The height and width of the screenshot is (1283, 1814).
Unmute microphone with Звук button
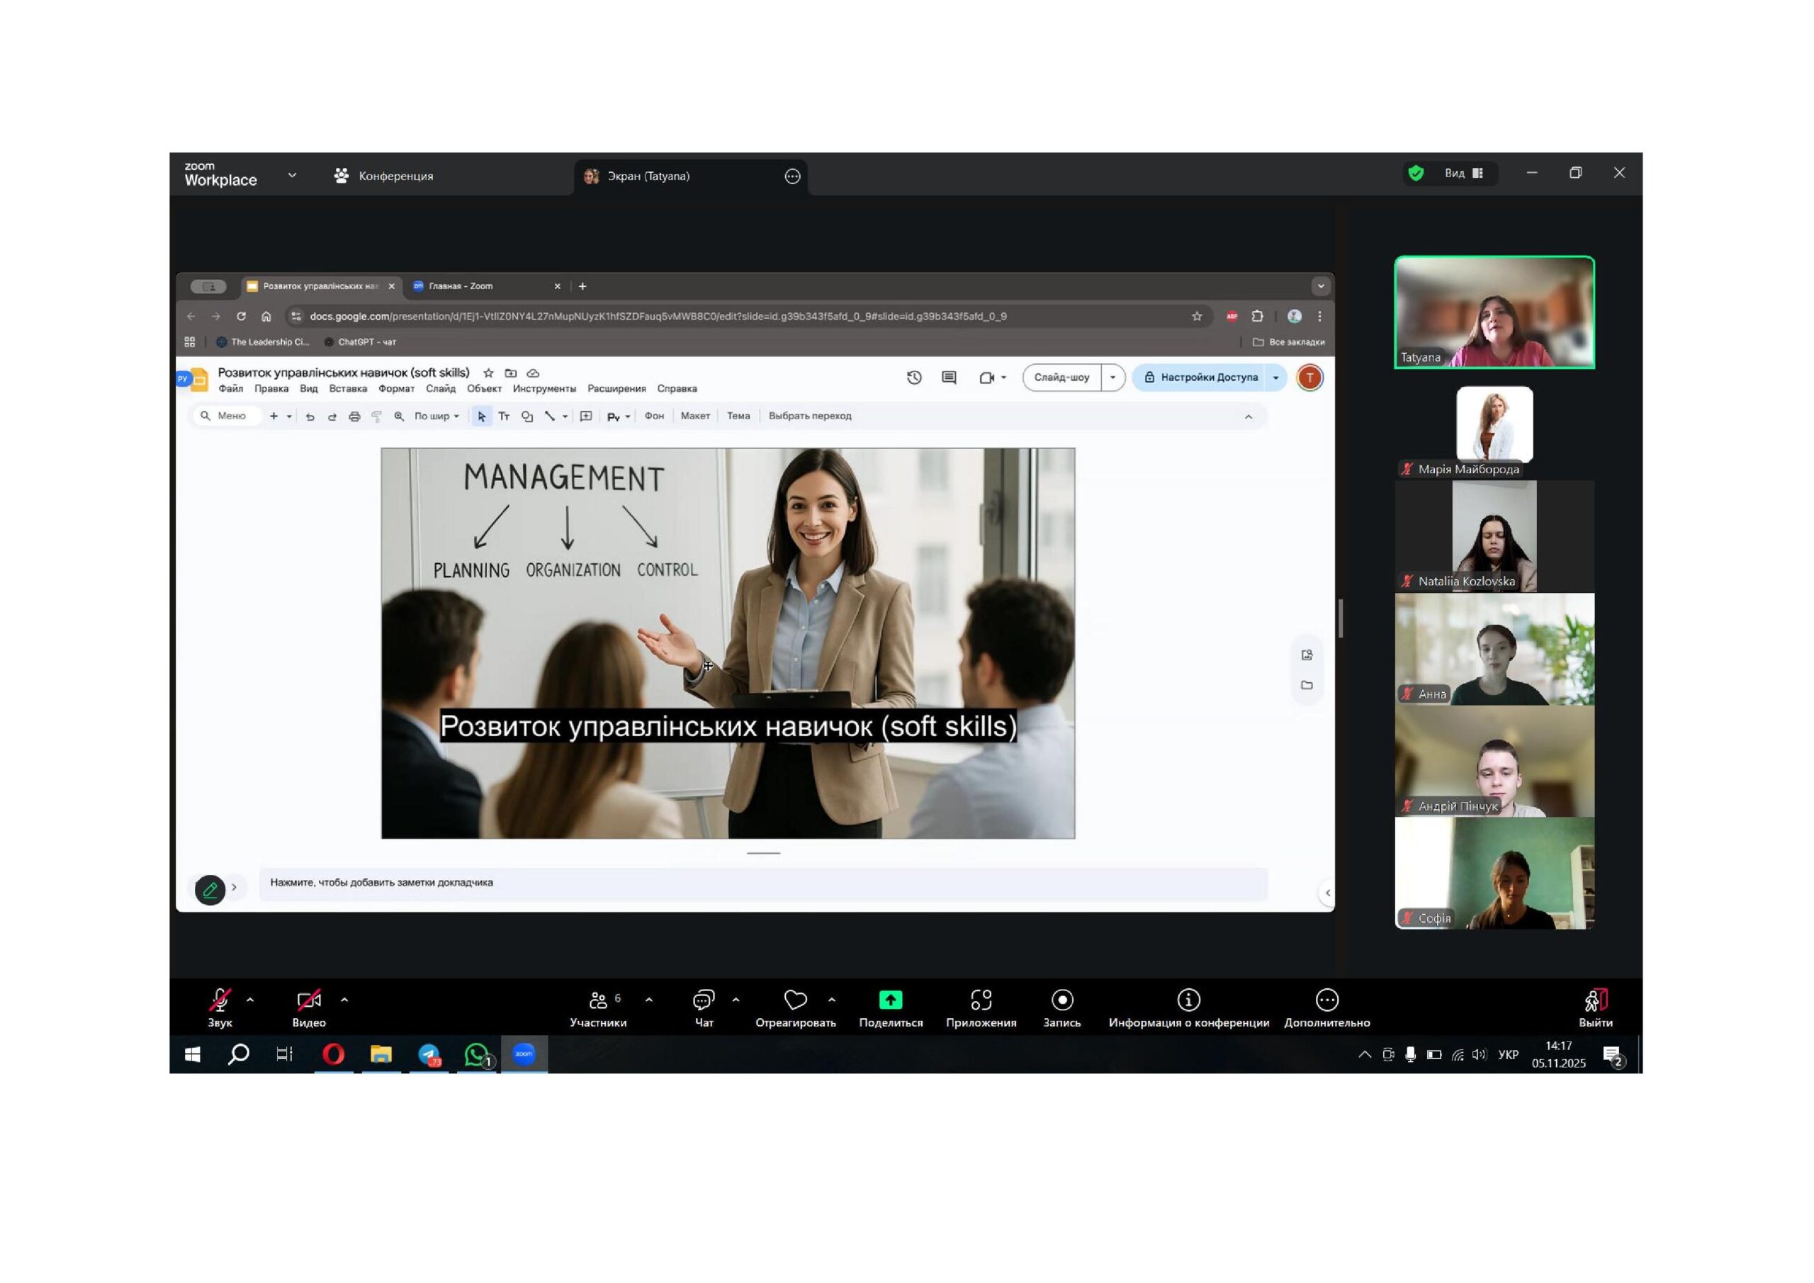[220, 1000]
